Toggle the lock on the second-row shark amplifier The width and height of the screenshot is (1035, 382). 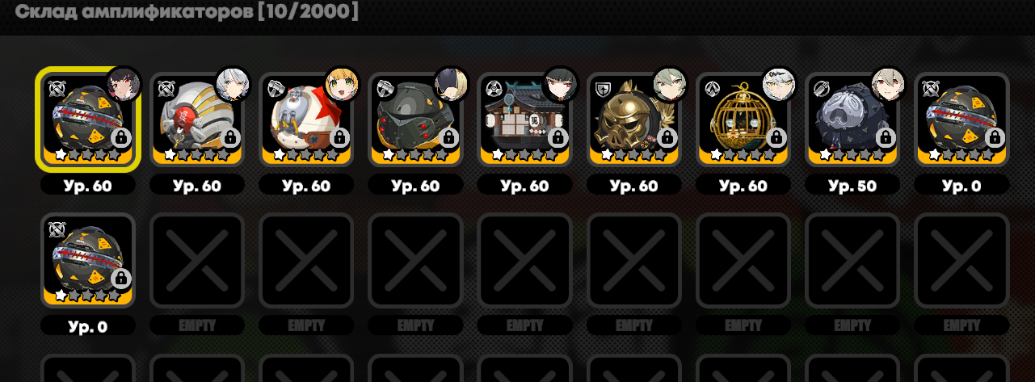click(x=120, y=279)
